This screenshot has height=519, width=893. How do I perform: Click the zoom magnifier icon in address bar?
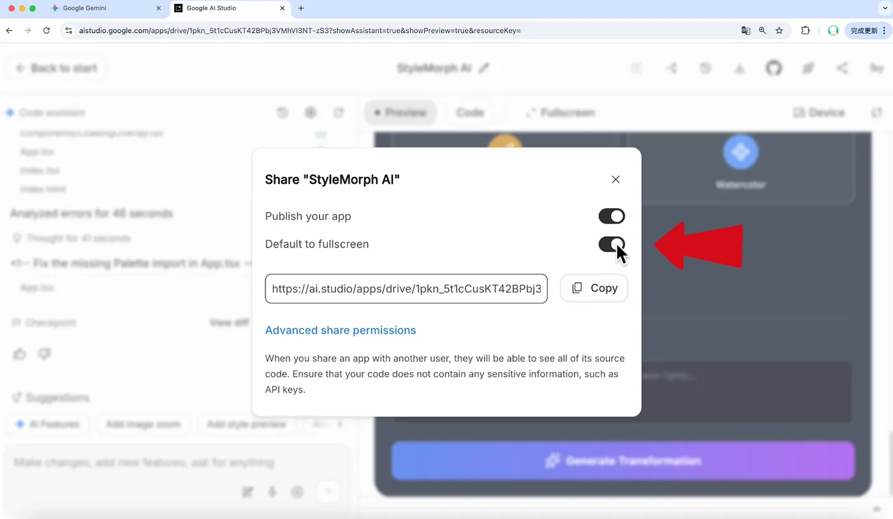pos(762,31)
